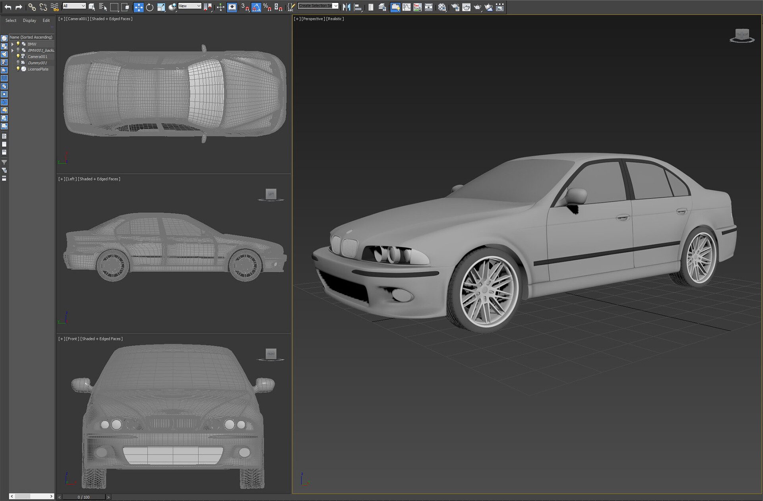763x501 pixels.
Task: Toggle Angle Snap
Action: click(256, 7)
